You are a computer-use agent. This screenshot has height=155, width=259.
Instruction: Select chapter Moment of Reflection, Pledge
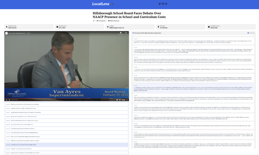[67, 108]
